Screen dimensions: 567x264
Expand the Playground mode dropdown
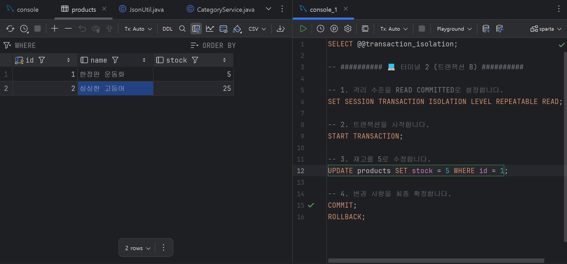(454, 29)
